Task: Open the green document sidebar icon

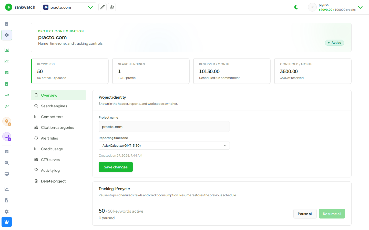Action: pyautogui.click(x=7, y=84)
